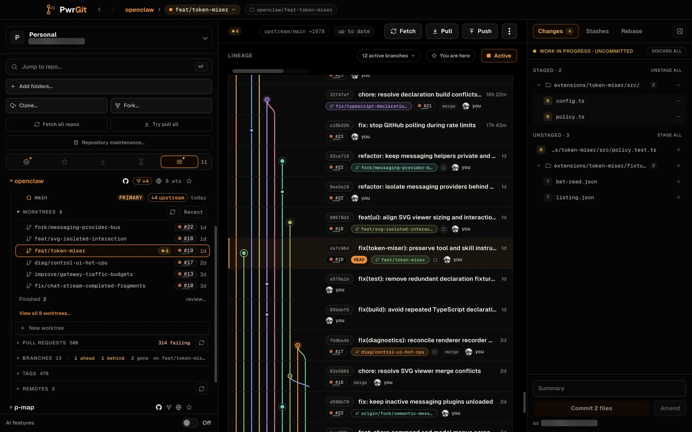
Task: Switch to the Stashes tab
Action: (597, 31)
